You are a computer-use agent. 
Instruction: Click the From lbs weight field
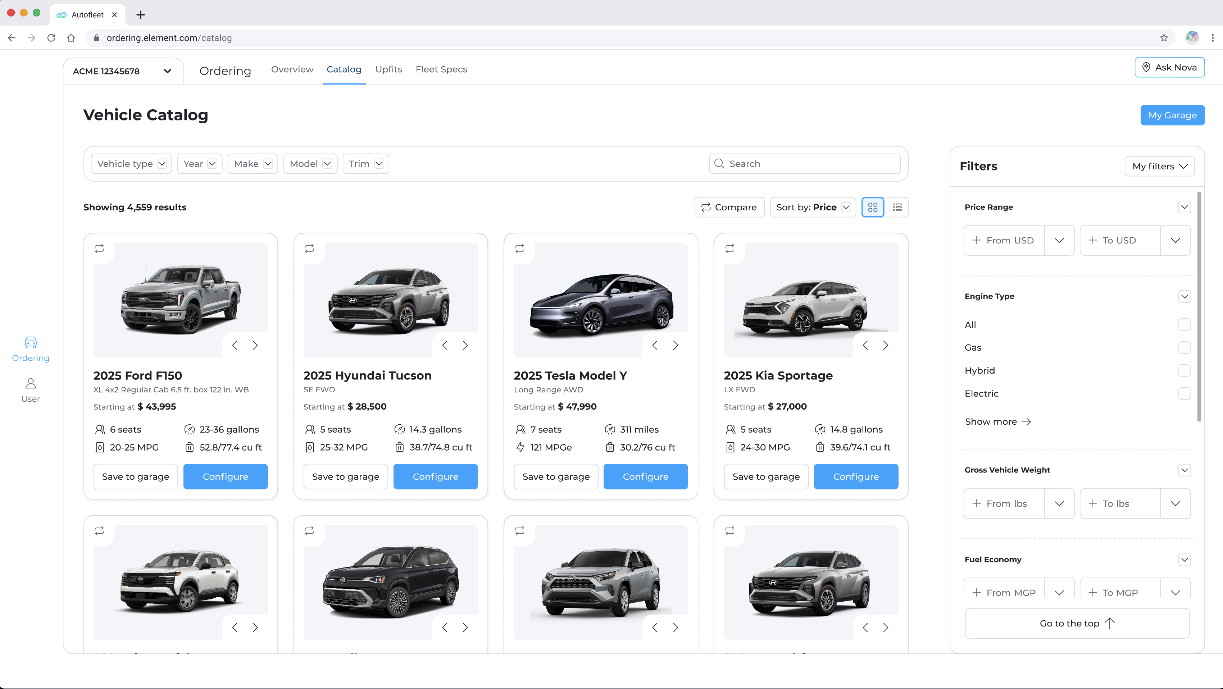1004,503
